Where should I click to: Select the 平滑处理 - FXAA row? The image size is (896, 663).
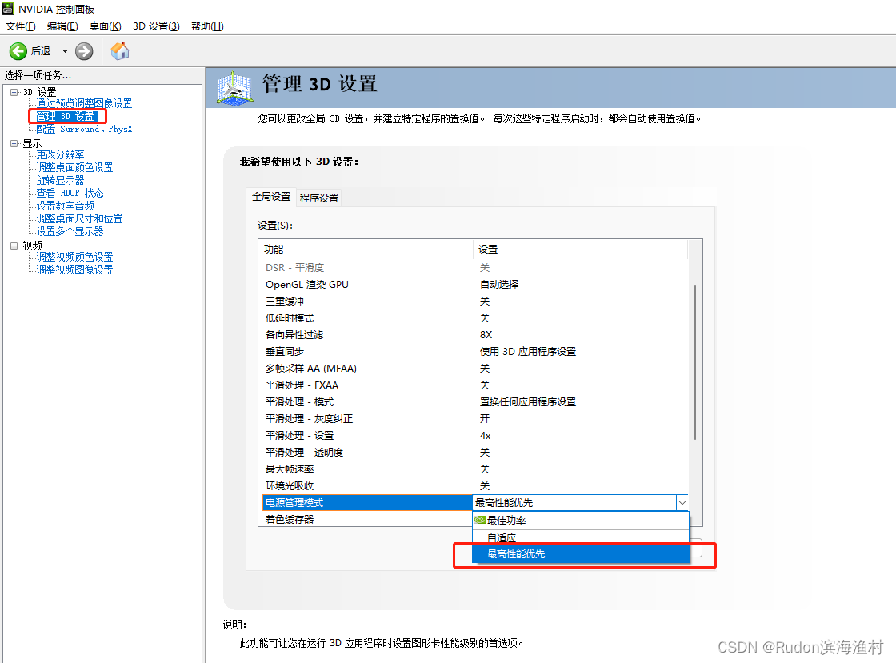(x=475, y=385)
